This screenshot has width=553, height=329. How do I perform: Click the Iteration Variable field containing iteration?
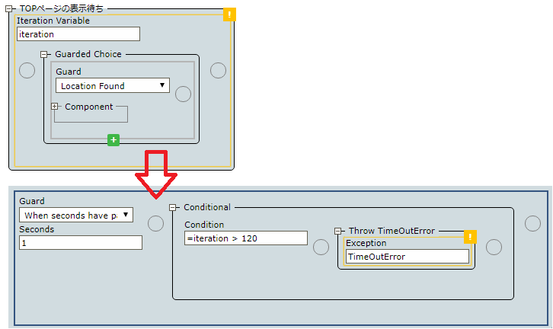click(x=78, y=34)
